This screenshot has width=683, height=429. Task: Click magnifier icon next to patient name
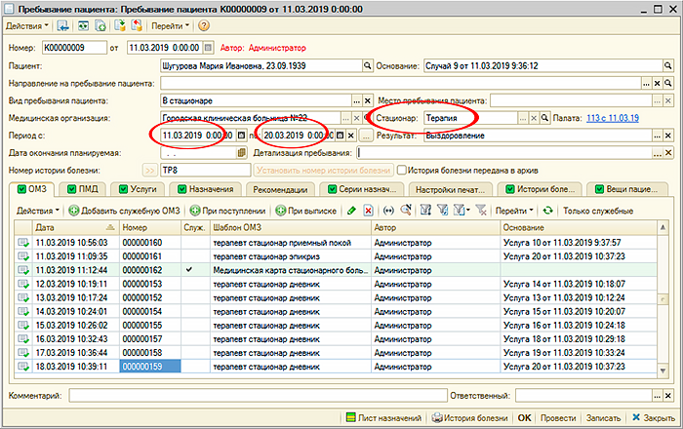pos(368,65)
